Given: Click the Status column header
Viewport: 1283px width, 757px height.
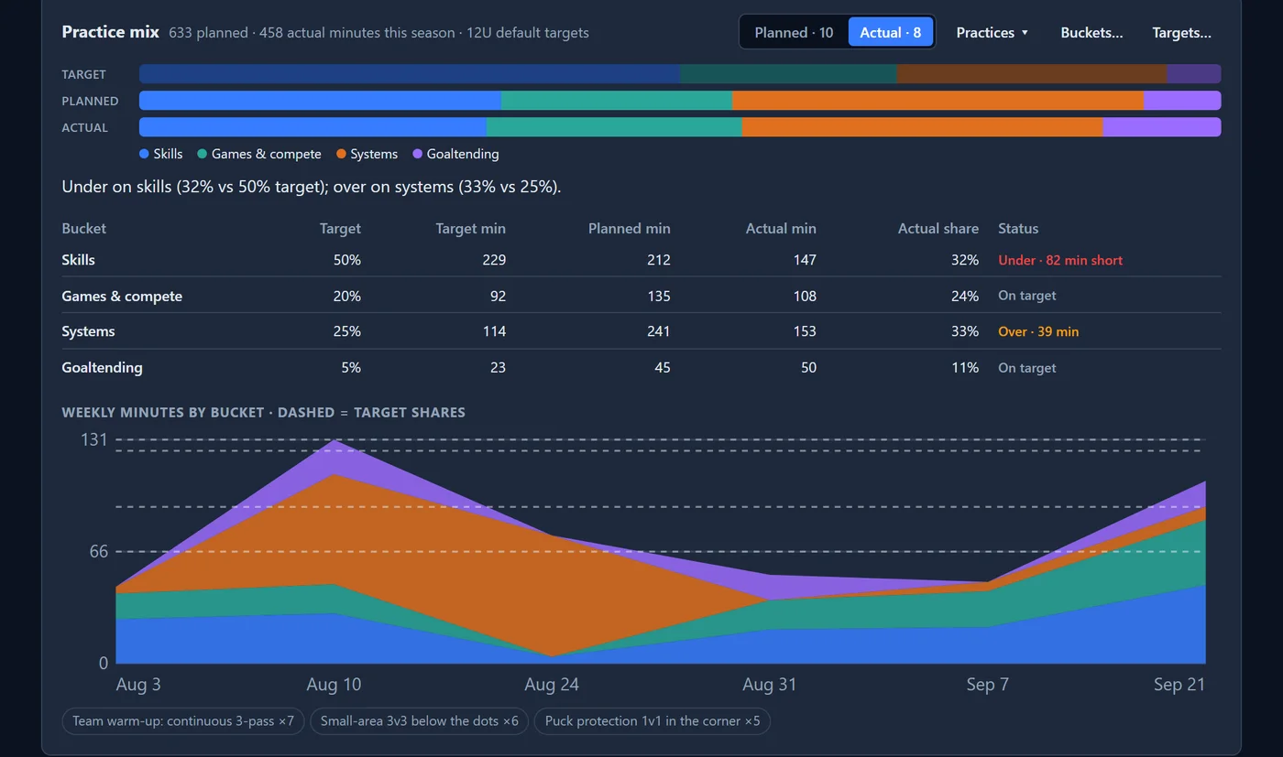Looking at the screenshot, I should (x=1018, y=228).
